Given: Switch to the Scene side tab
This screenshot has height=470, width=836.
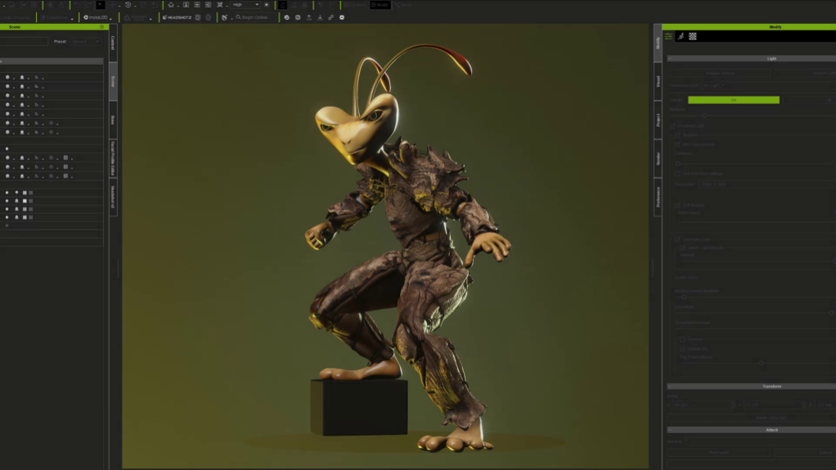Looking at the screenshot, I should click(113, 81).
